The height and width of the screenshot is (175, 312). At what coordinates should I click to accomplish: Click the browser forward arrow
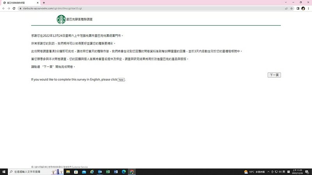pos(9,8)
